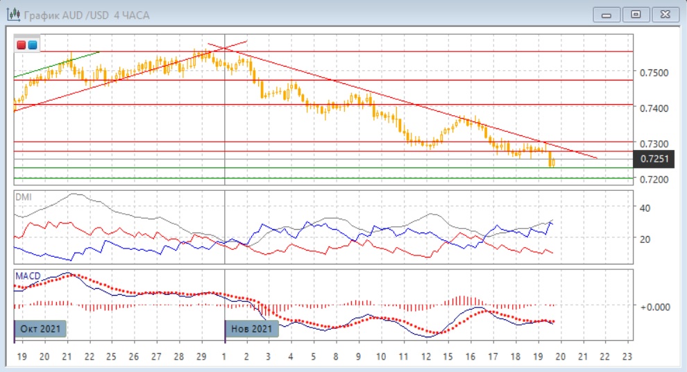Click the Окт 2021 month marker
Image resolution: width=687 pixels, height=372 pixels.
(x=40, y=328)
